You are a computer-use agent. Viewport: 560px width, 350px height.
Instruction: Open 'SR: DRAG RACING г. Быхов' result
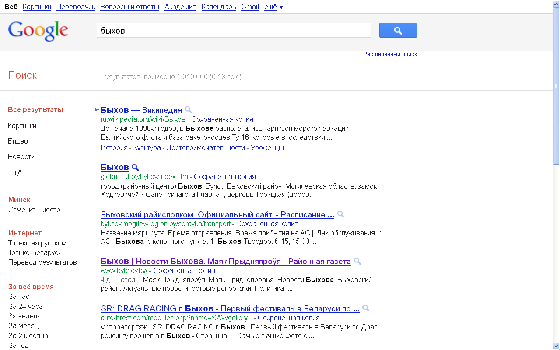click(230, 308)
